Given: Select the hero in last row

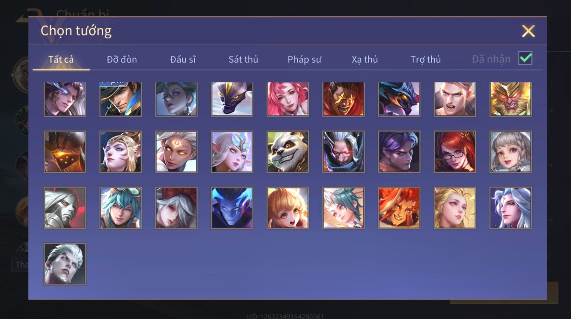Looking at the screenshot, I should tap(65, 264).
